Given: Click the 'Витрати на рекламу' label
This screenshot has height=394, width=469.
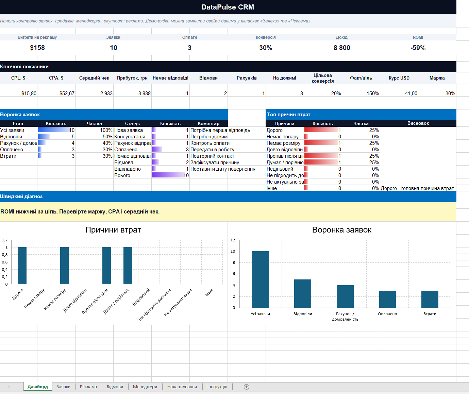Looking at the screenshot, I should click(37, 37).
